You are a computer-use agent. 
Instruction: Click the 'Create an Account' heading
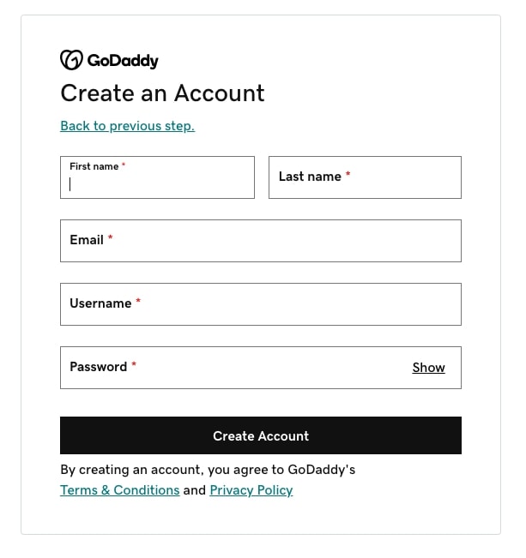[162, 93]
